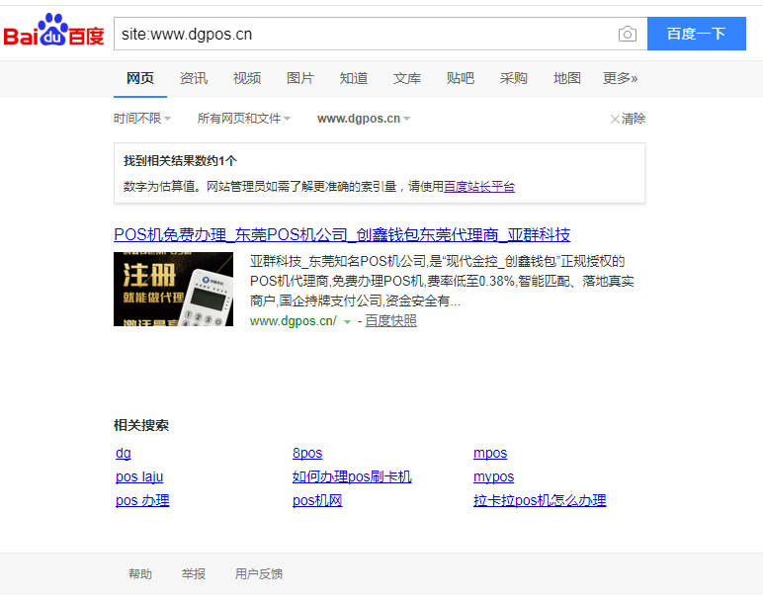
Task: Expand the 所有网页和文件 filter dropdown
Action: coord(244,119)
